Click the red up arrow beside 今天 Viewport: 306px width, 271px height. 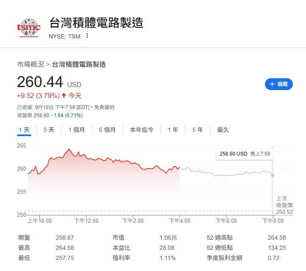64,96
